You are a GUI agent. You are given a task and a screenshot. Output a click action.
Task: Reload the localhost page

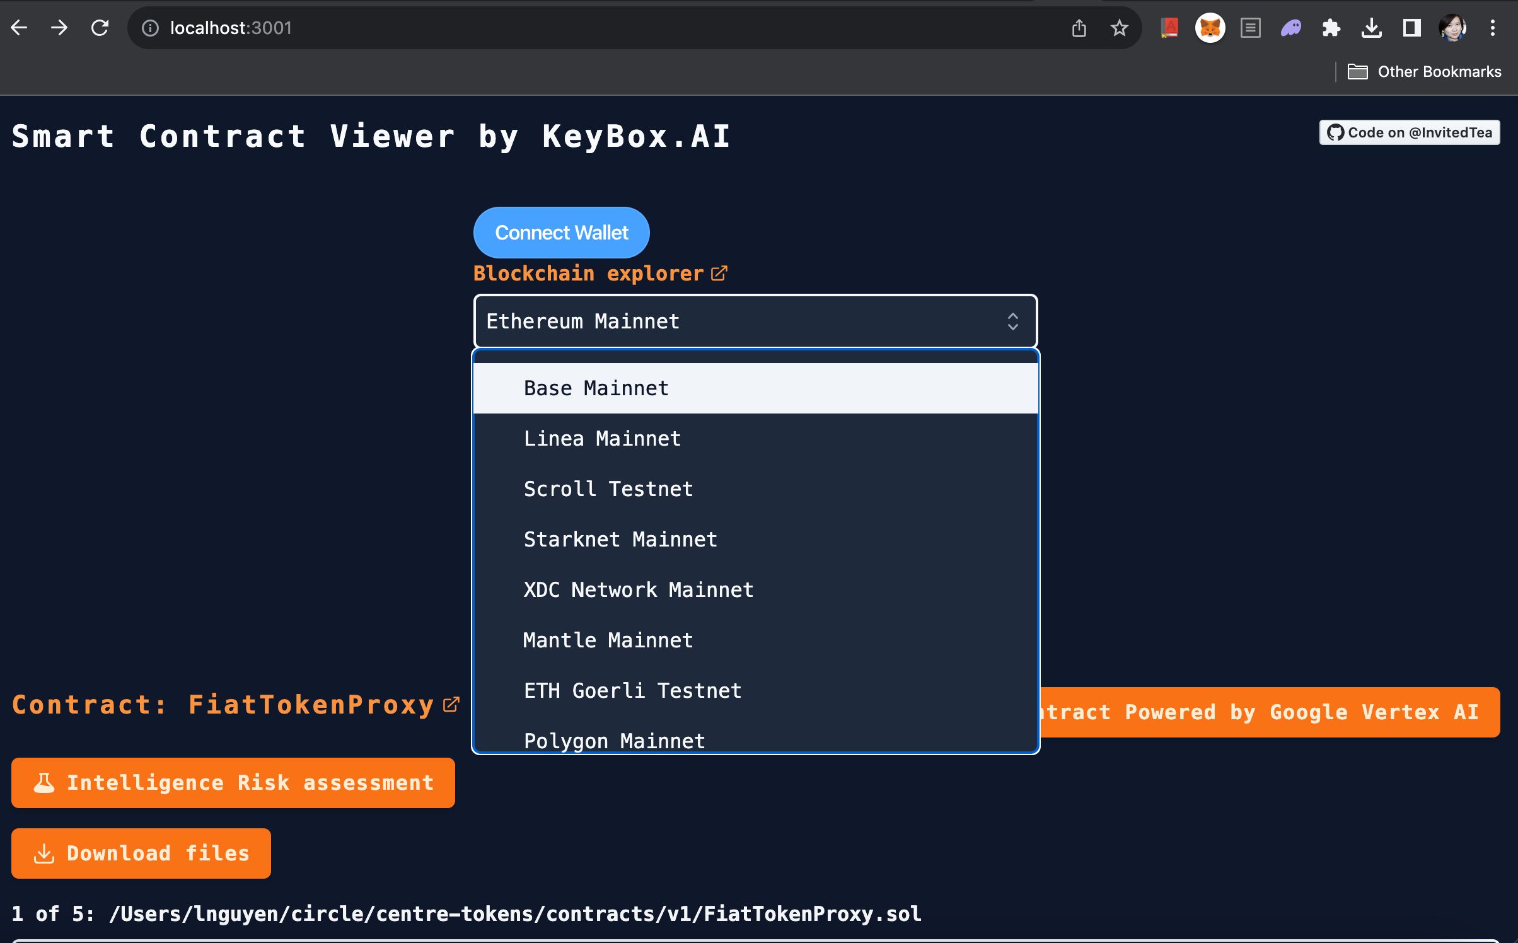[x=100, y=28]
